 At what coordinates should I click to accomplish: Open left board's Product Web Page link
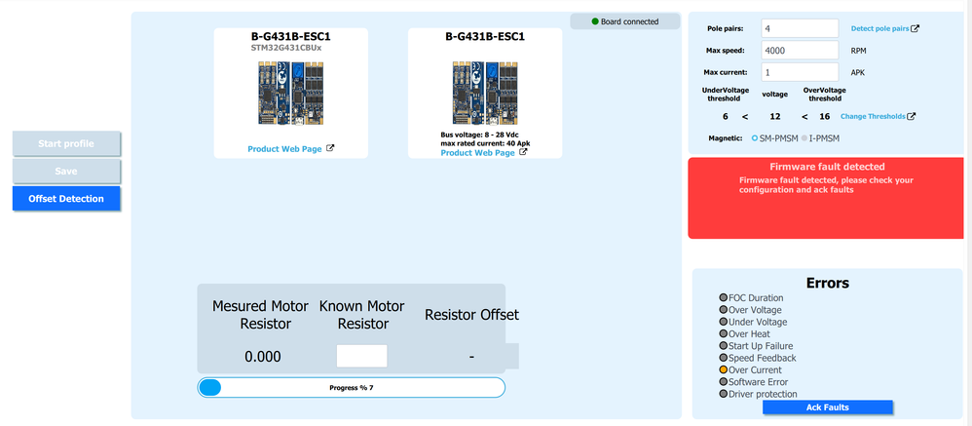284,149
